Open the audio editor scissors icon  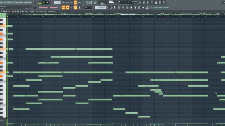click(144, 2)
